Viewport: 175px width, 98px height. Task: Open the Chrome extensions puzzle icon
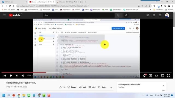162,6
